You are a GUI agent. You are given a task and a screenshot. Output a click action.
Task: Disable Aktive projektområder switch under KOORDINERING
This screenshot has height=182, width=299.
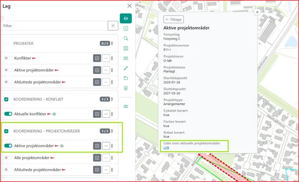point(8,146)
